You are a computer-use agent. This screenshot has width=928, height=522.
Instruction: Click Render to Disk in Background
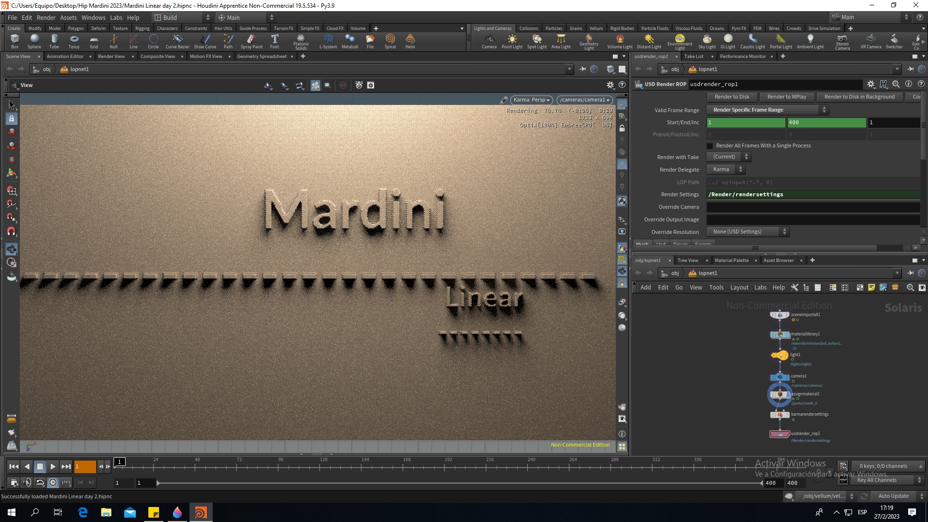click(x=859, y=97)
